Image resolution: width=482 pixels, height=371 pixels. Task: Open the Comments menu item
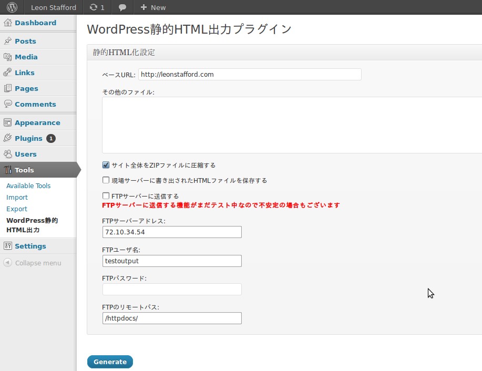point(35,104)
